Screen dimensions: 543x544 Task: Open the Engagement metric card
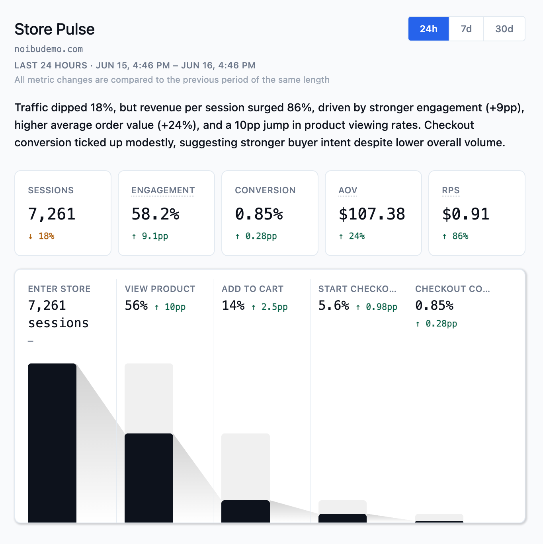click(166, 213)
